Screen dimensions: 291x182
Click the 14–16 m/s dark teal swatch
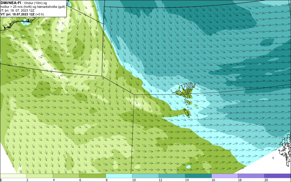(198, 176)
